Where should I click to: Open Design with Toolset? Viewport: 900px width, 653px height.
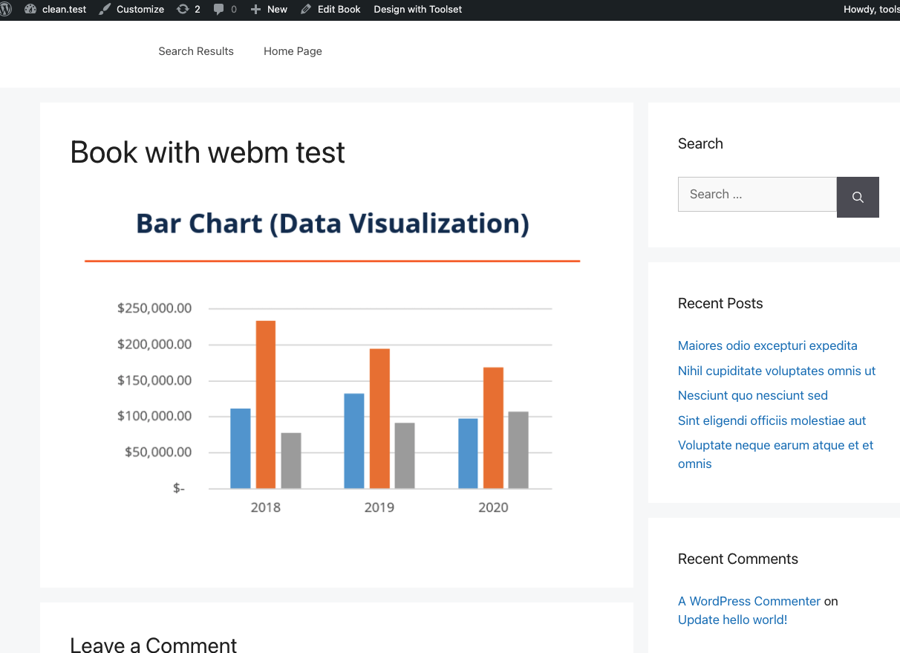click(417, 10)
